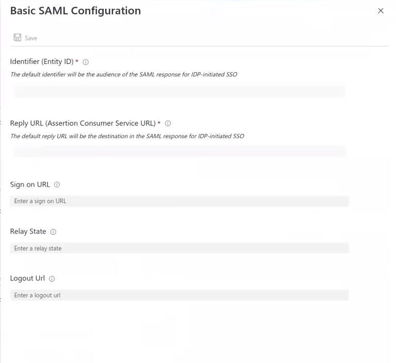Show info for Identifier (Entity ID)
The width and height of the screenshot is (396, 363).
coord(86,62)
